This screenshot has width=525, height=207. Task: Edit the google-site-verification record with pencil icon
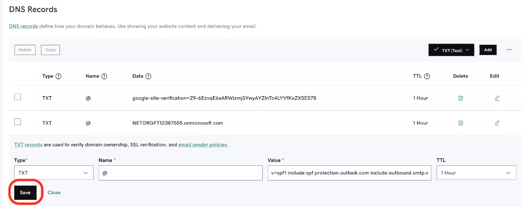497,98
